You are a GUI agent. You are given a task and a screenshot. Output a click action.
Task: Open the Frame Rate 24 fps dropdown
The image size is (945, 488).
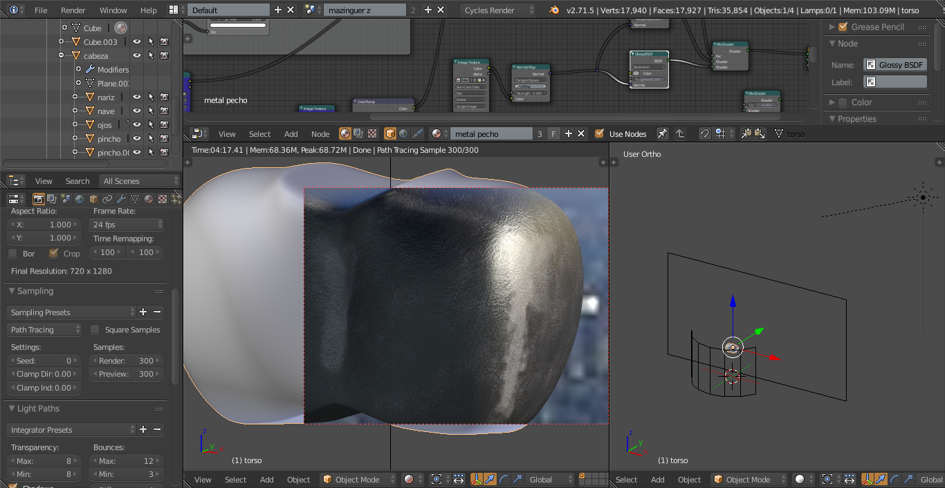127,225
